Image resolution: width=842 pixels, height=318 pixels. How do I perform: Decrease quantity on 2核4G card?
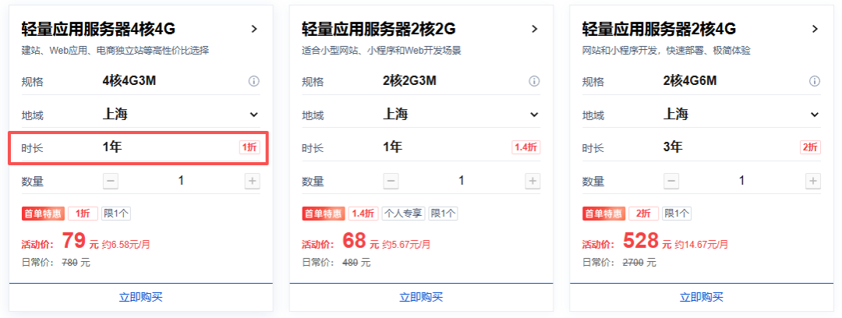click(x=672, y=181)
